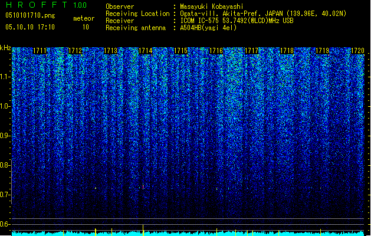Click the 1719 time label
This screenshot has height=236, width=371.
[322, 51]
